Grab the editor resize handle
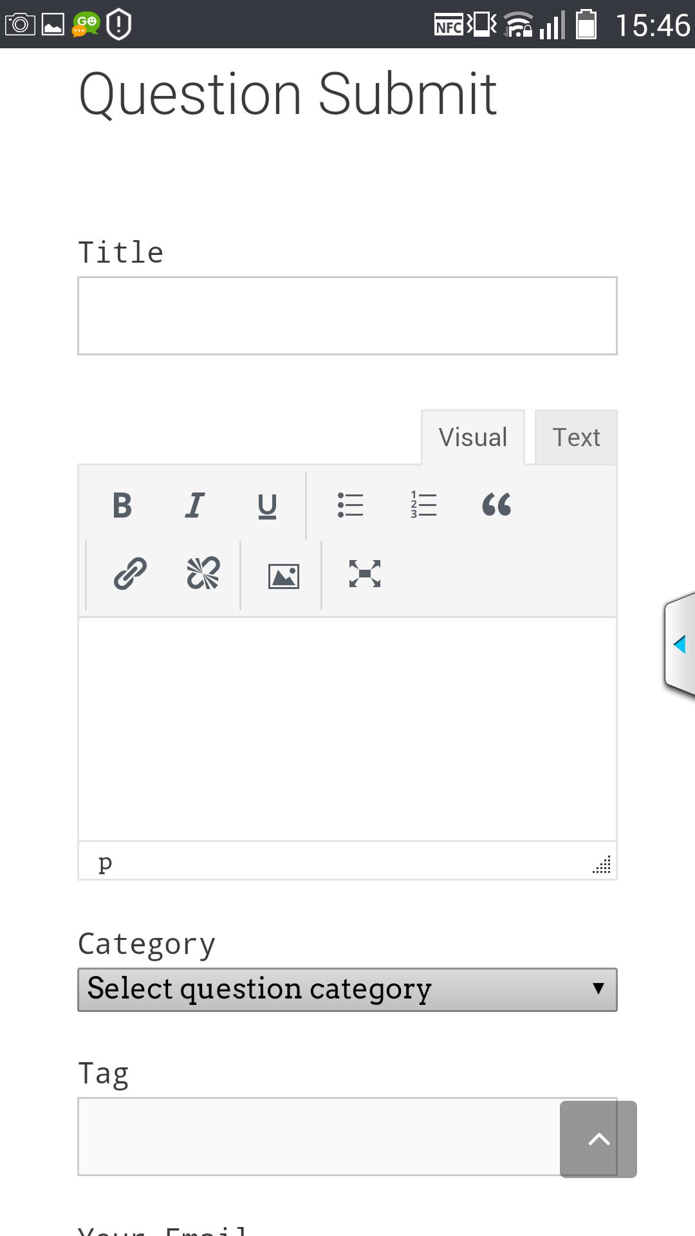695x1236 pixels. tap(602, 865)
